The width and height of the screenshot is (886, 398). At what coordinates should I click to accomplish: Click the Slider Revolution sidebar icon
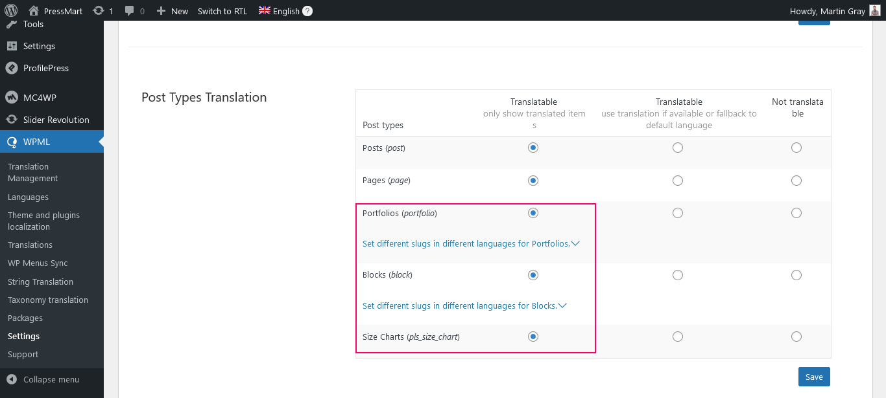[11, 120]
